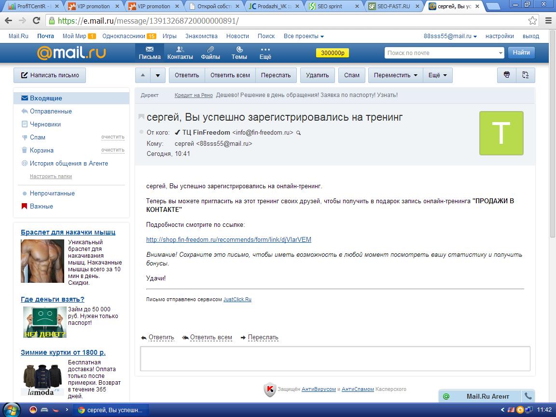The width and height of the screenshot is (556, 417).
Task: Open Windows Start button
Action: pos(12,410)
